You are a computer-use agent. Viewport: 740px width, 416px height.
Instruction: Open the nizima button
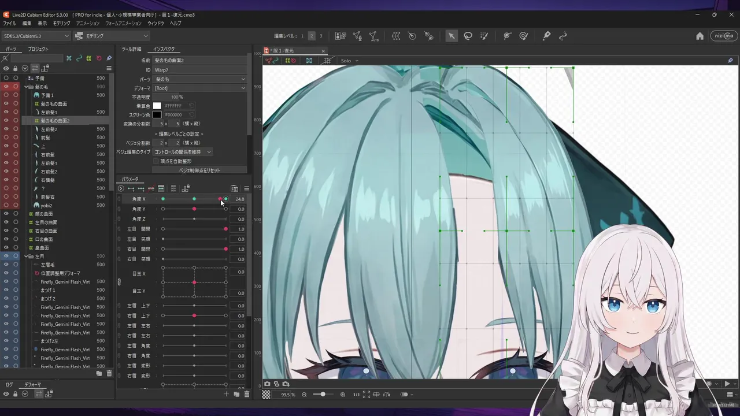[724, 36]
